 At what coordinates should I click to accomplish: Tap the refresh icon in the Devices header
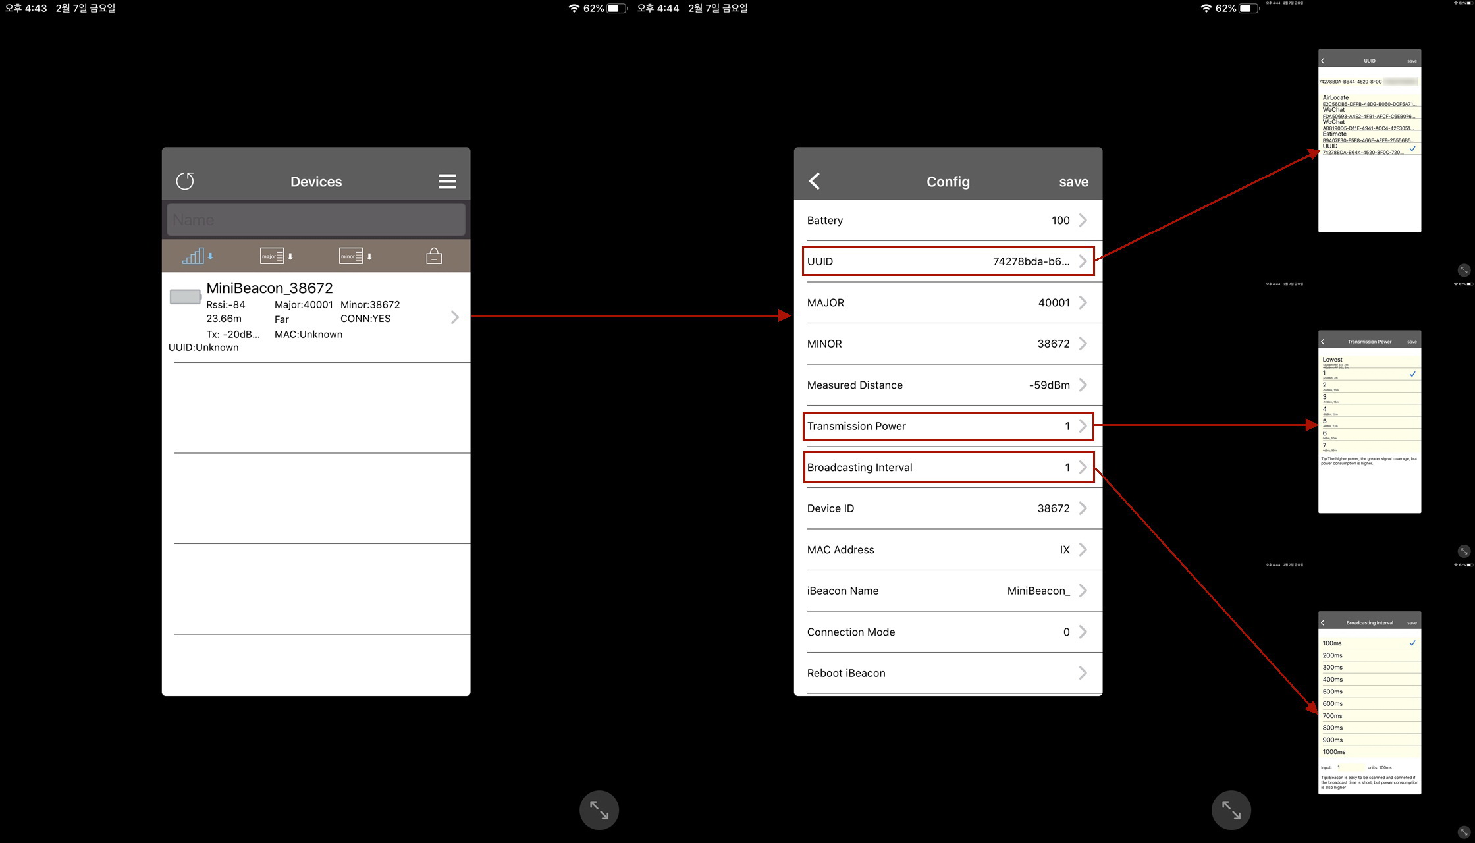point(185,181)
